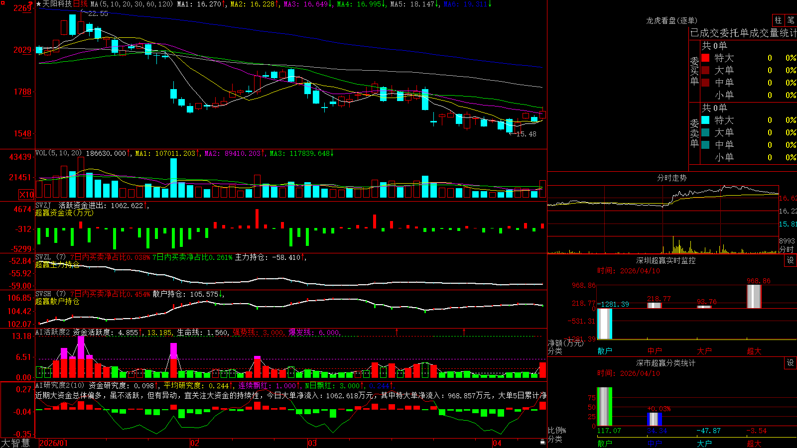Click the 日线 period label
The image size is (797, 448).
coord(80,4)
